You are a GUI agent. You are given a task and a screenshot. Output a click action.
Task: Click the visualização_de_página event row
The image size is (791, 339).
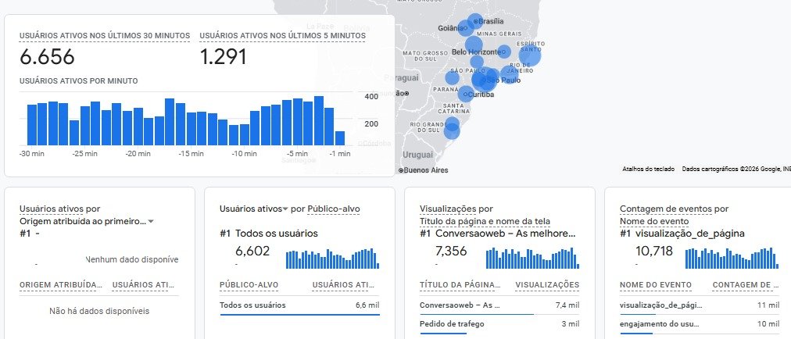(700, 305)
